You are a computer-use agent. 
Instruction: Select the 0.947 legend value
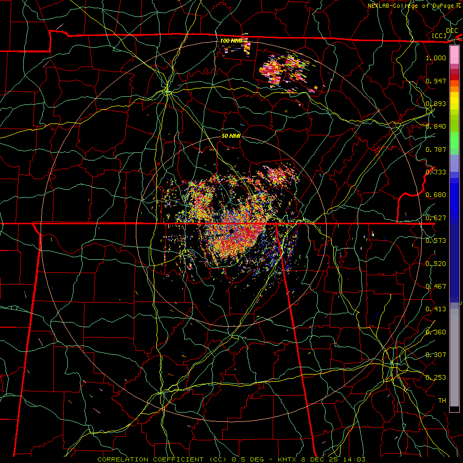[x=436, y=81]
